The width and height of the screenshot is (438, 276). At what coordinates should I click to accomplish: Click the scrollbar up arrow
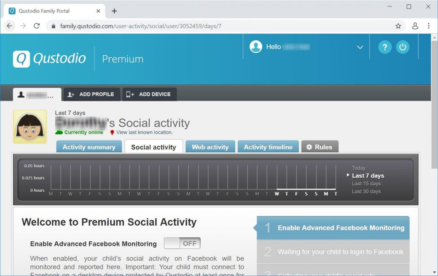[435, 37]
